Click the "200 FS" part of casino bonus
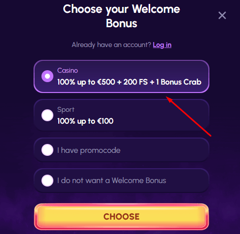240x234 pixels. [135, 82]
